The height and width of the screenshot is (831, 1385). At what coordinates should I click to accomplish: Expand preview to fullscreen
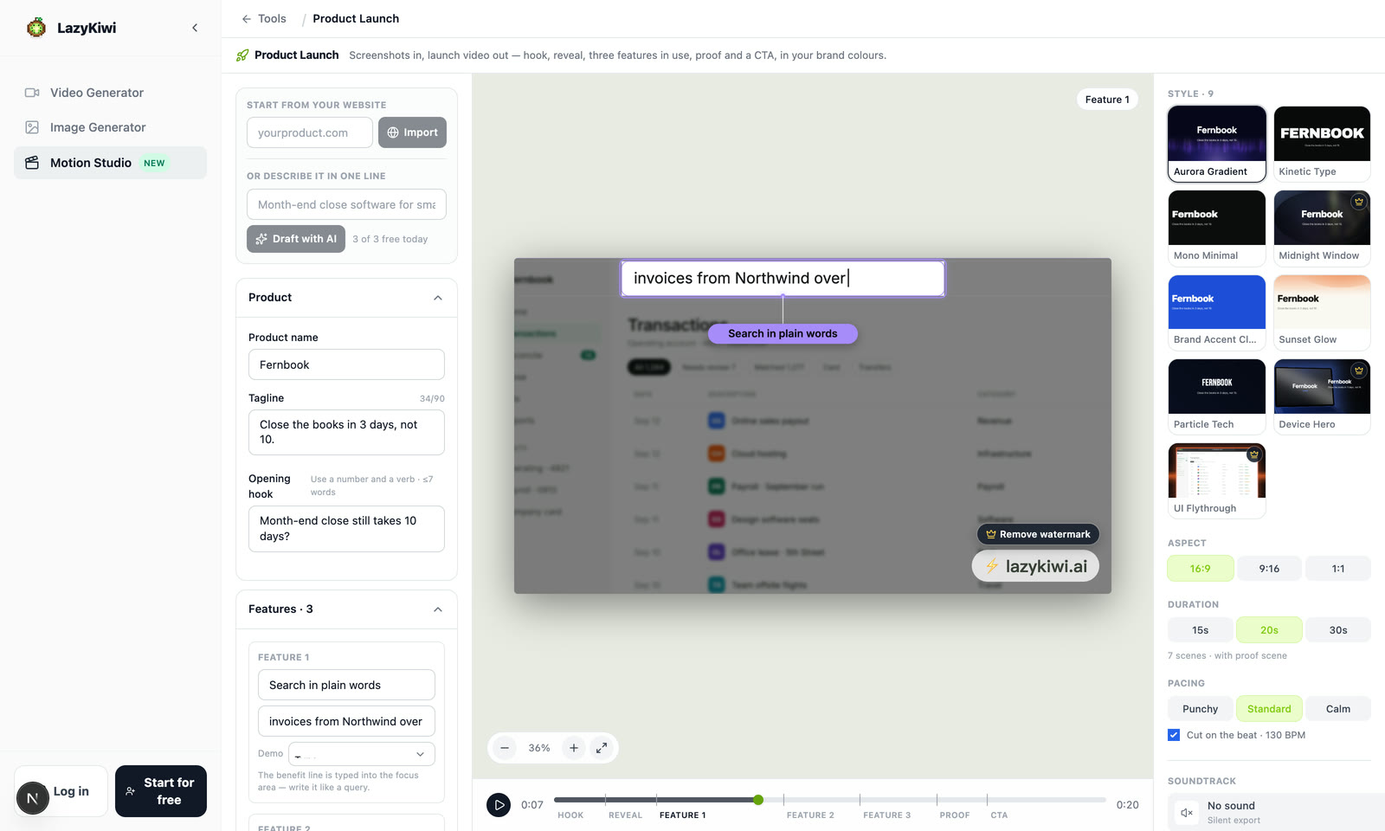(x=602, y=748)
